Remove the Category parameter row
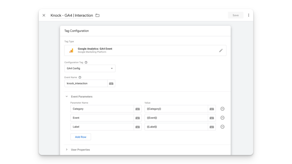 point(222,109)
